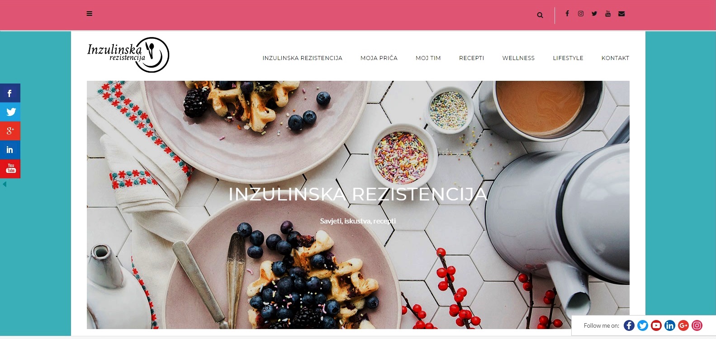Share via Facebook sidebar button
Screen dimensions: 716x339
10,93
